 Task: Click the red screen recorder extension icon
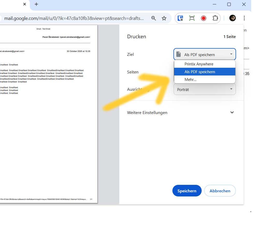[203, 18]
